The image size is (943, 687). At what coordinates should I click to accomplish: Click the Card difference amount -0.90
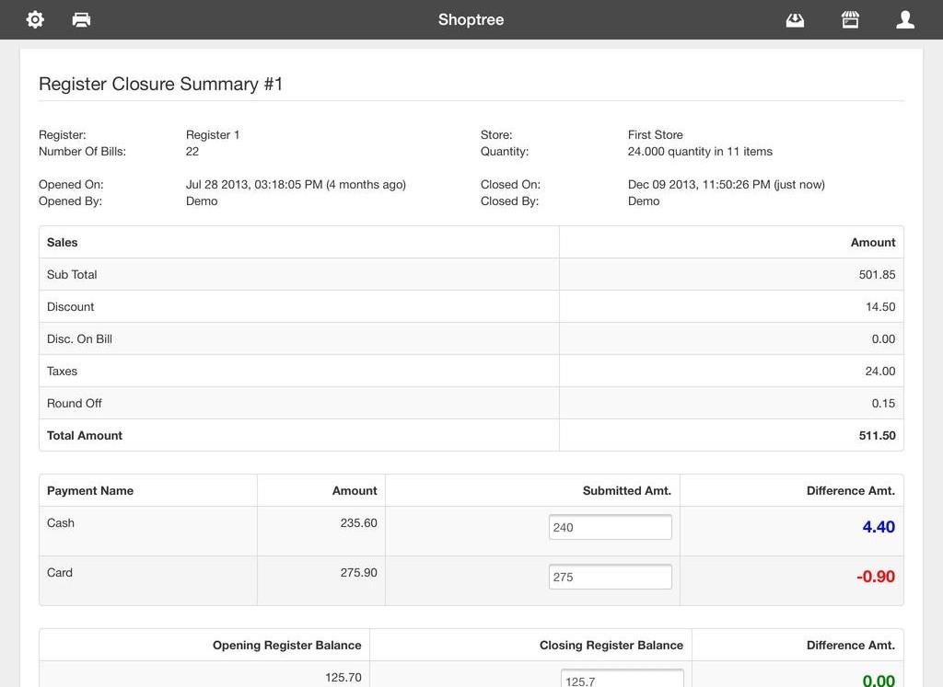pyautogui.click(x=876, y=577)
